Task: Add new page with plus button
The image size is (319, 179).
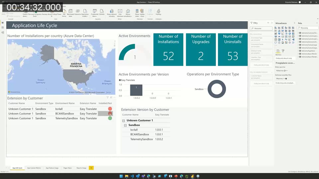Action: click(91, 168)
